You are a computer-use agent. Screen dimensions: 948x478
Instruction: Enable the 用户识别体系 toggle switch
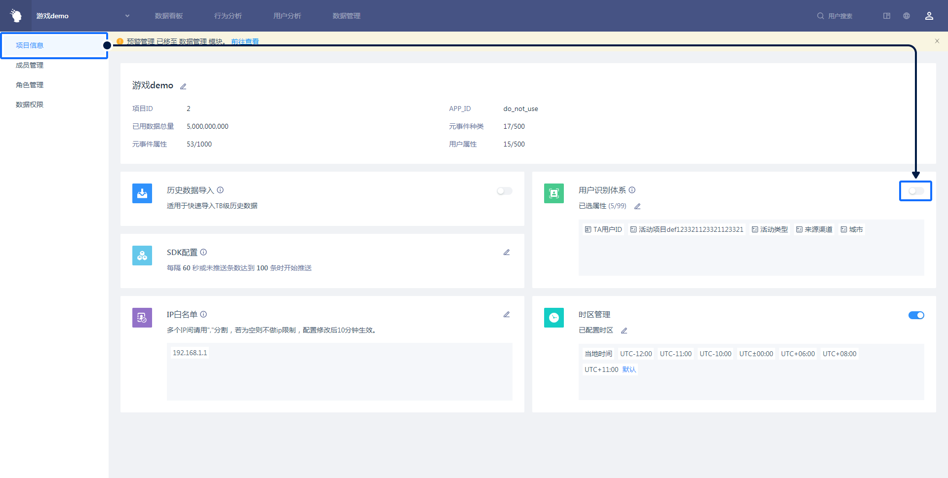click(x=915, y=191)
